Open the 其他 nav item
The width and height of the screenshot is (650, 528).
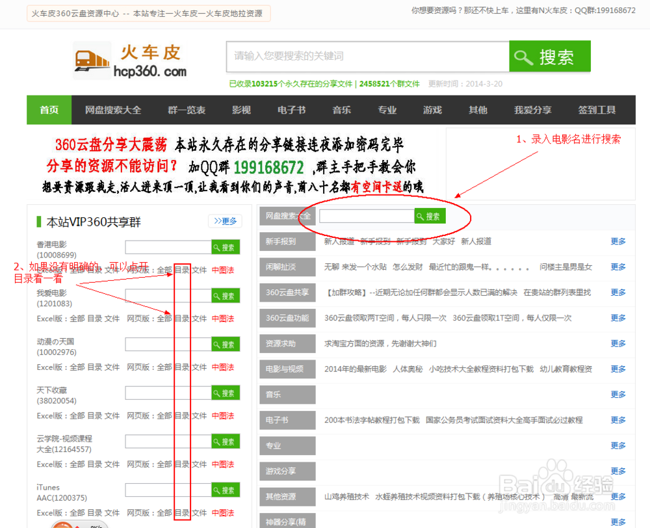tap(478, 110)
